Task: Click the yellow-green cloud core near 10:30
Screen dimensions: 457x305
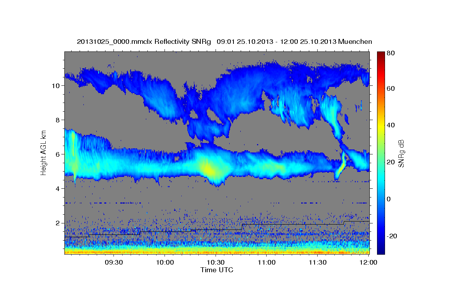Action: tap(209, 169)
